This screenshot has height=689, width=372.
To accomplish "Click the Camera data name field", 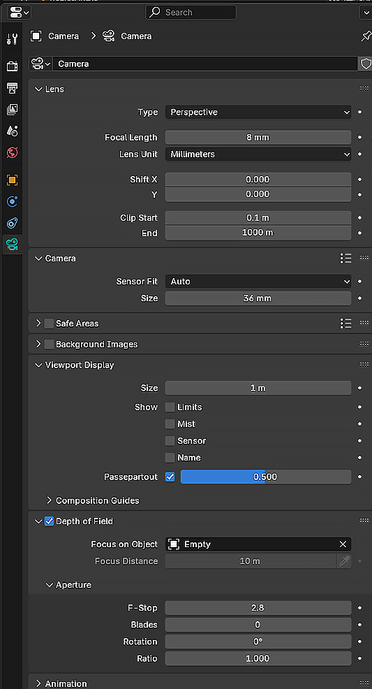I will (205, 64).
